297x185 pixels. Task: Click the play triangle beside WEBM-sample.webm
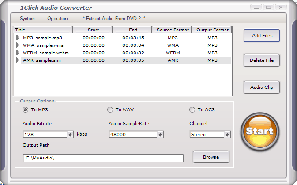click(18, 53)
